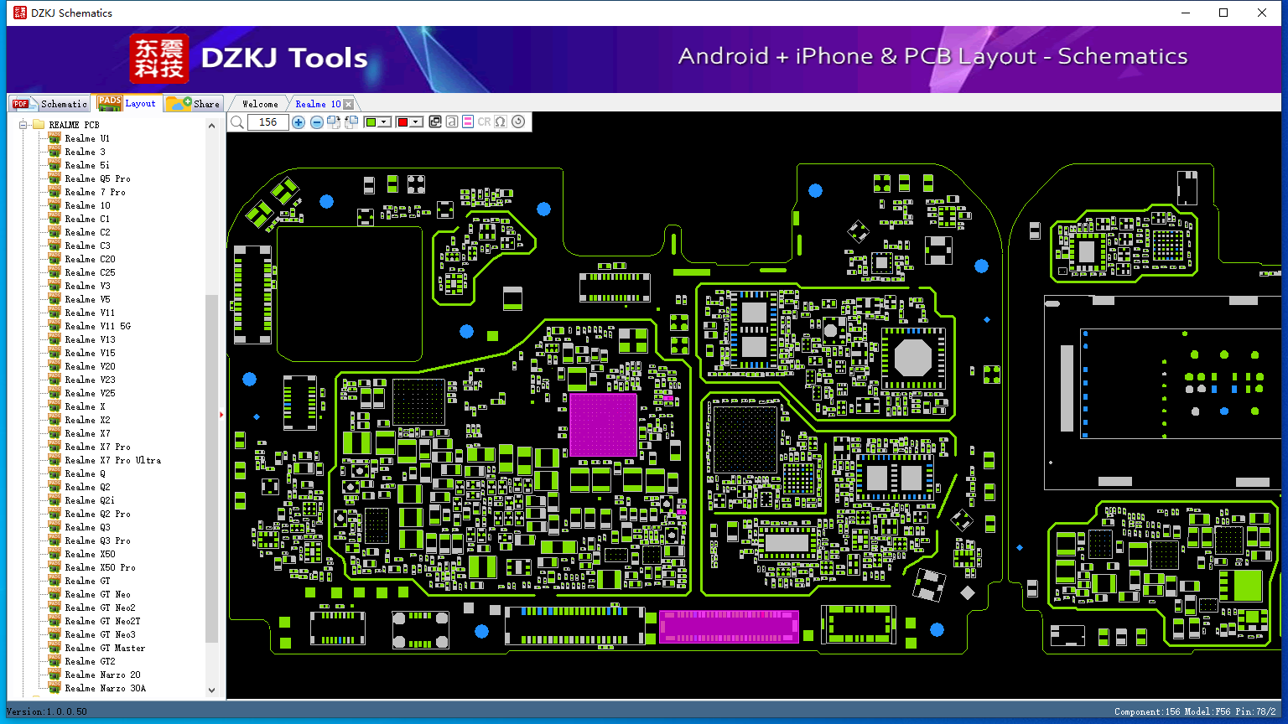1288x724 pixels.
Task: Choose the 'Realme GT Neo2T' entry
Action: [102, 621]
